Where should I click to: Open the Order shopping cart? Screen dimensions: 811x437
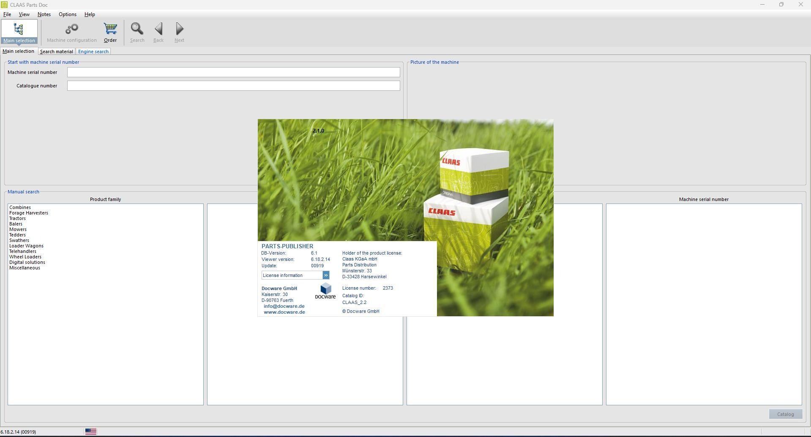tap(110, 32)
